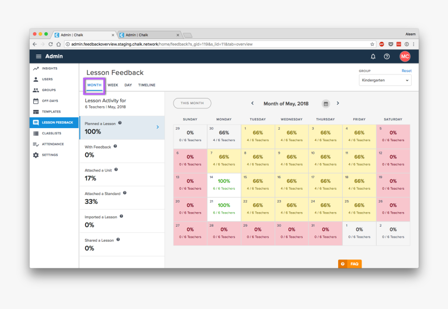
Task: Click the MC user avatar
Action: click(405, 56)
